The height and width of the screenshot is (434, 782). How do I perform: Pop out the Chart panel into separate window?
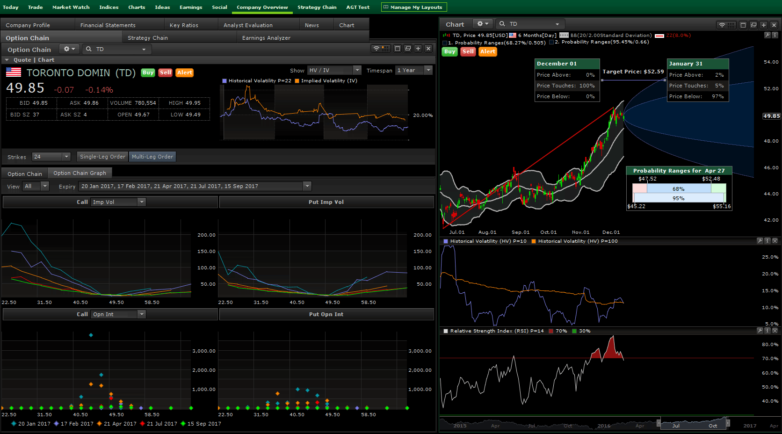click(x=753, y=25)
